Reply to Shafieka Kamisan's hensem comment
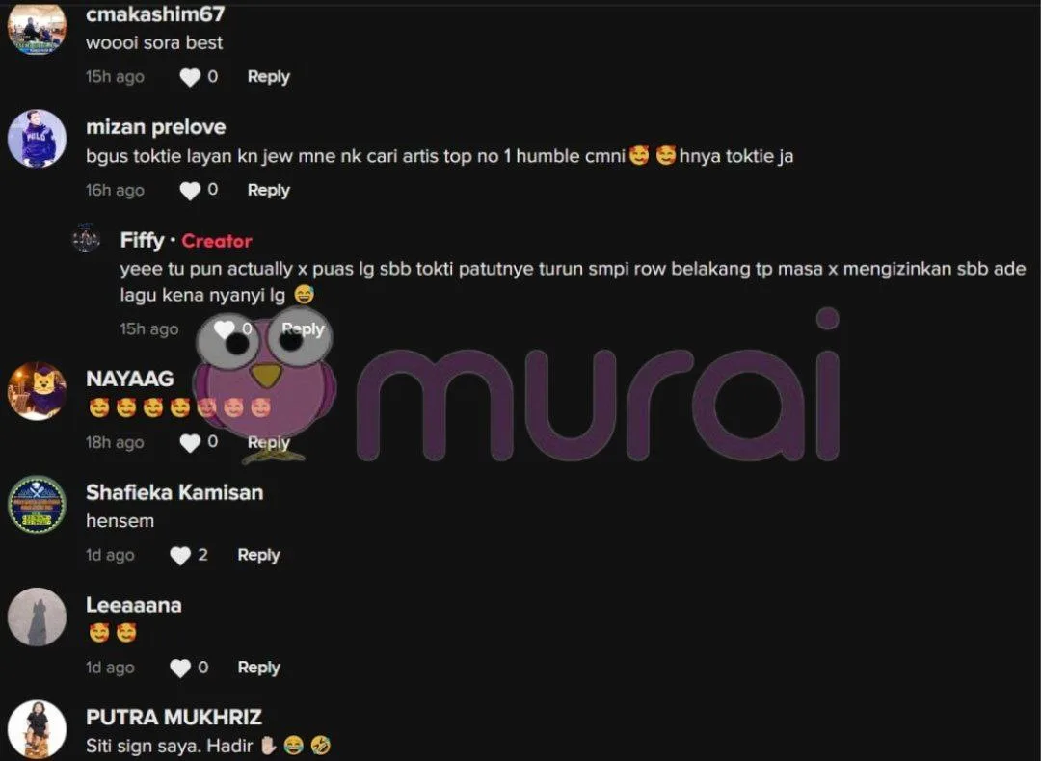Screen dimensions: 1041x761 point(258,555)
